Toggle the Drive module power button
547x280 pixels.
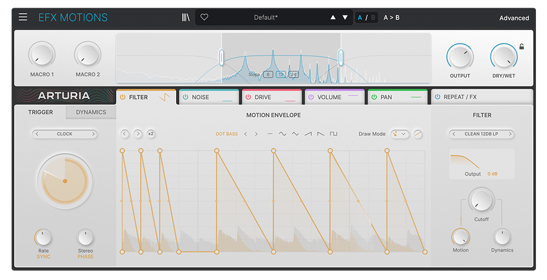(248, 97)
